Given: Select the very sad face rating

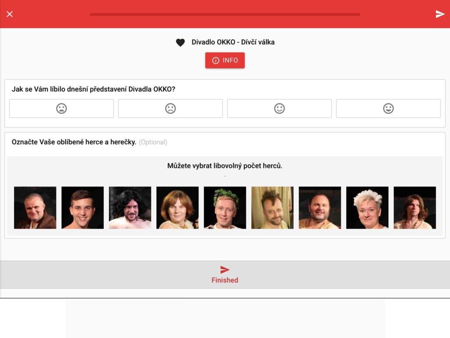Looking at the screenshot, I should [x=62, y=108].
